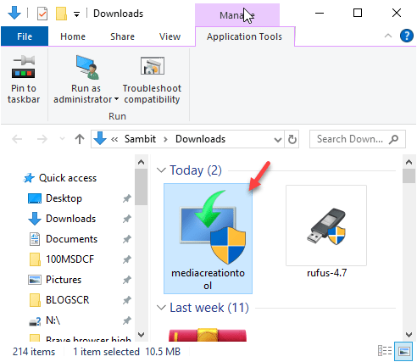The image size is (417, 362).
Task: Select the Application Tools tab
Action: [245, 36]
